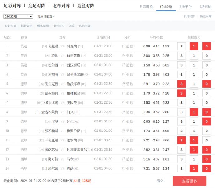Click the 查看更多 button
The height and width of the screenshot is (188, 215).
pos(189,181)
